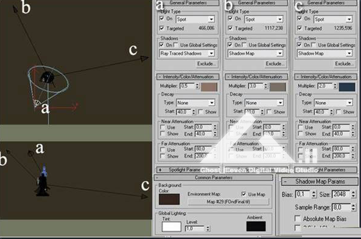Click the Multiplier field showing 0,5
This screenshot has width=361, height=239.
(188, 86)
